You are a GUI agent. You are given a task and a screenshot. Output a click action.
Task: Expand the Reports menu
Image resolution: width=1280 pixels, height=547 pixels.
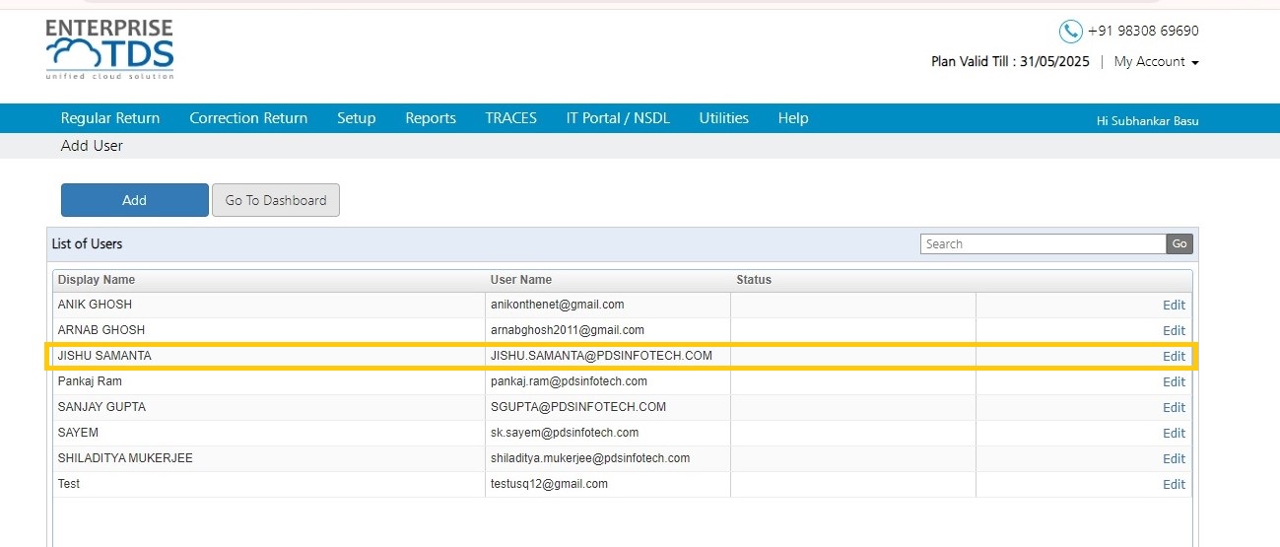point(431,118)
